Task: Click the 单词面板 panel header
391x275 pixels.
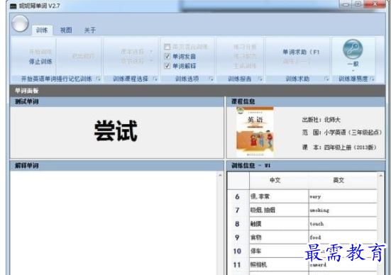Action: (x=197, y=91)
